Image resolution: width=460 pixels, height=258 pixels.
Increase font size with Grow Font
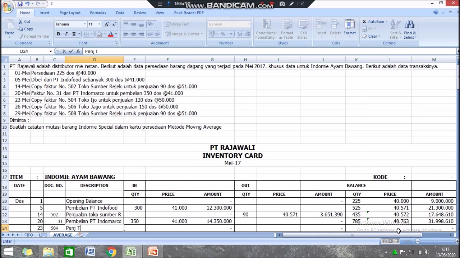coord(106,24)
